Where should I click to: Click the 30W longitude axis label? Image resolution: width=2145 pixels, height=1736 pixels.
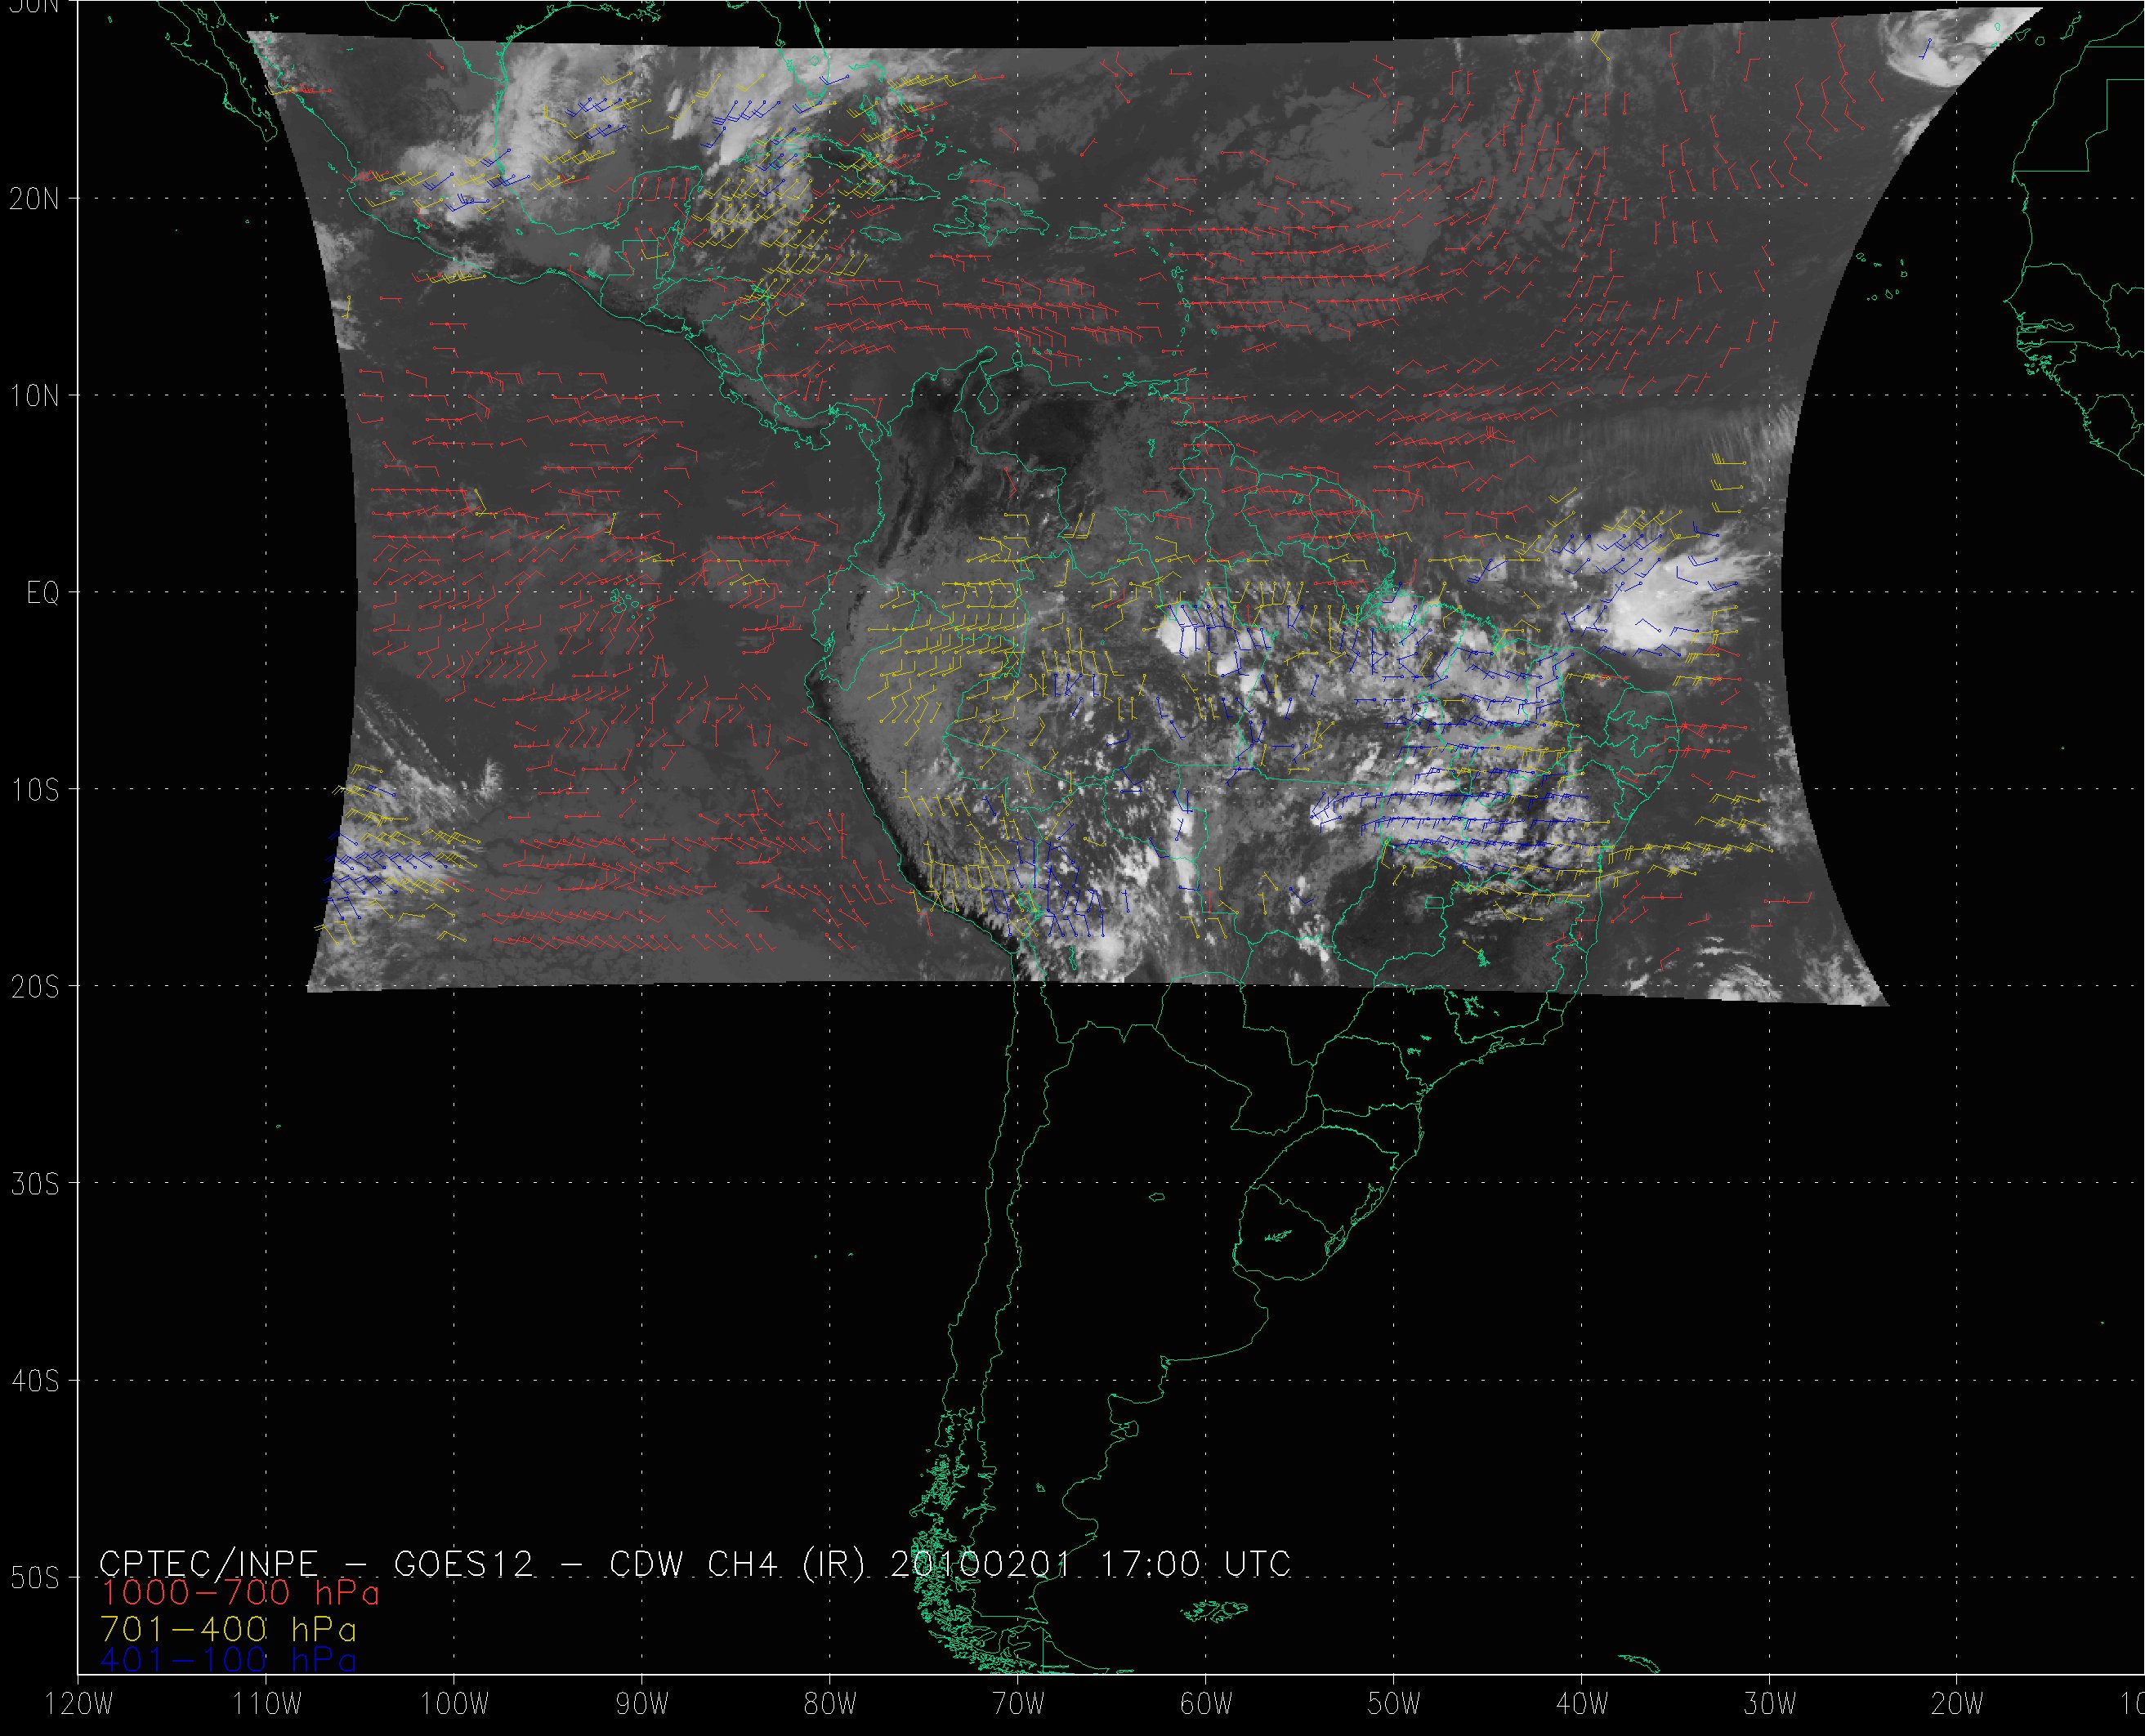[1770, 1705]
